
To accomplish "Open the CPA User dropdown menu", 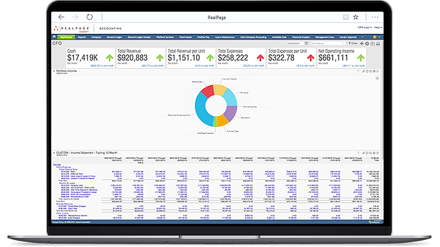I will point(364,27).
